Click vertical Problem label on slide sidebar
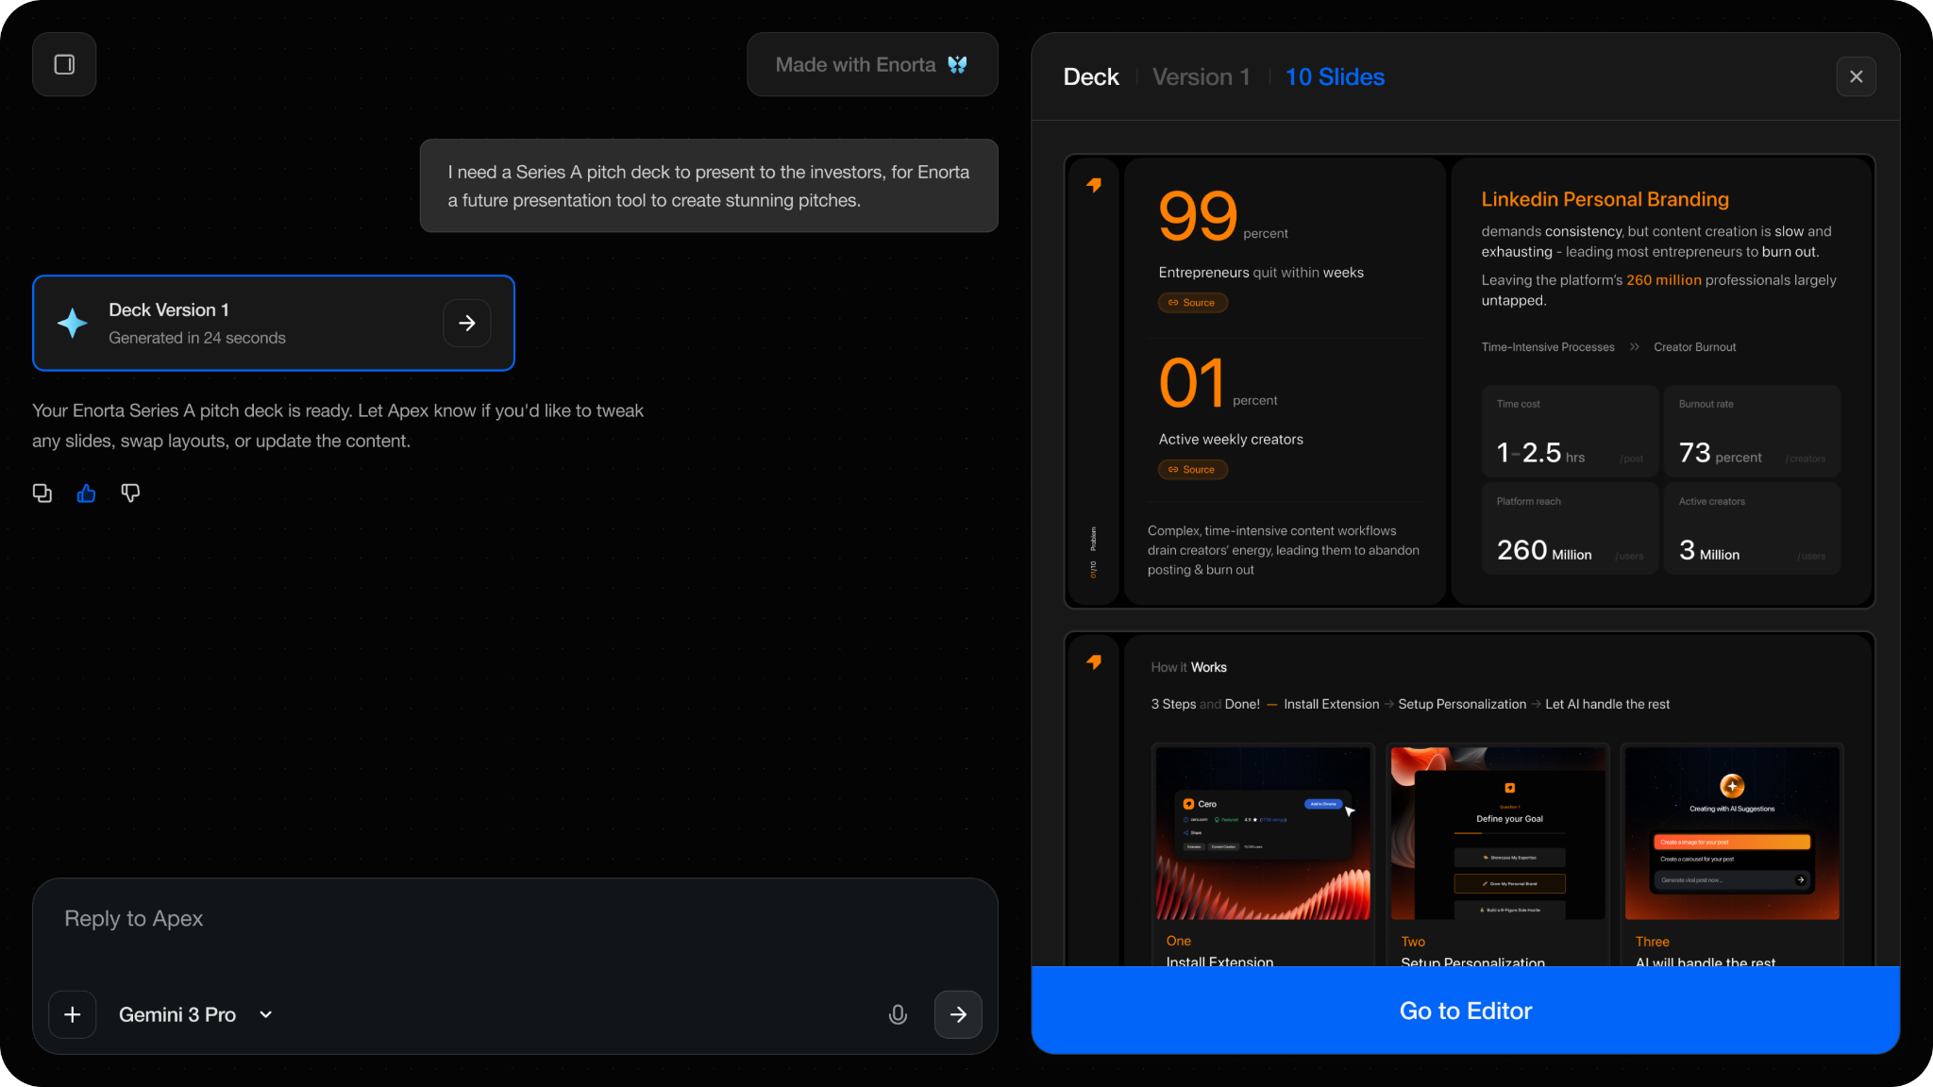The height and width of the screenshot is (1087, 1933). 1094,539
